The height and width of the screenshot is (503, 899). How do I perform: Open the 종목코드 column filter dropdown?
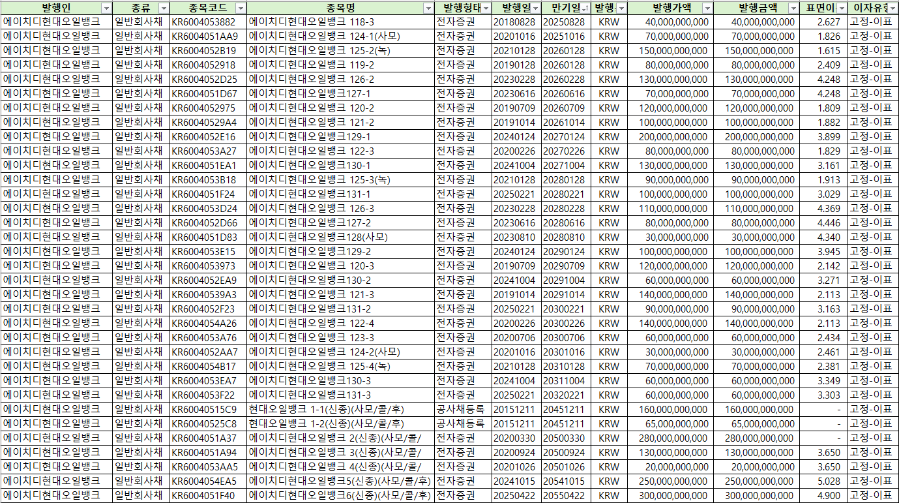click(241, 8)
